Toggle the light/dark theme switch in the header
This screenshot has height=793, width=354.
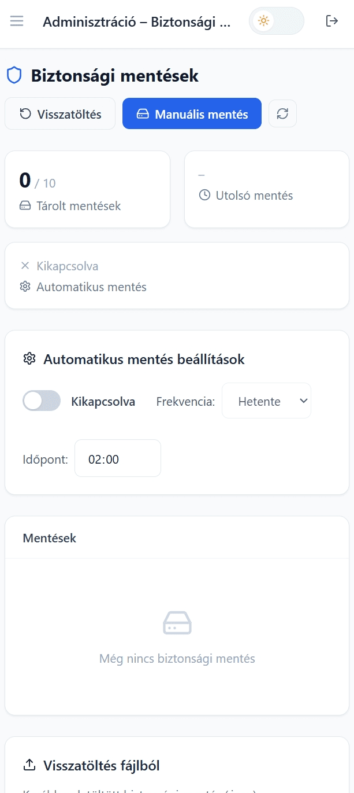tap(276, 21)
